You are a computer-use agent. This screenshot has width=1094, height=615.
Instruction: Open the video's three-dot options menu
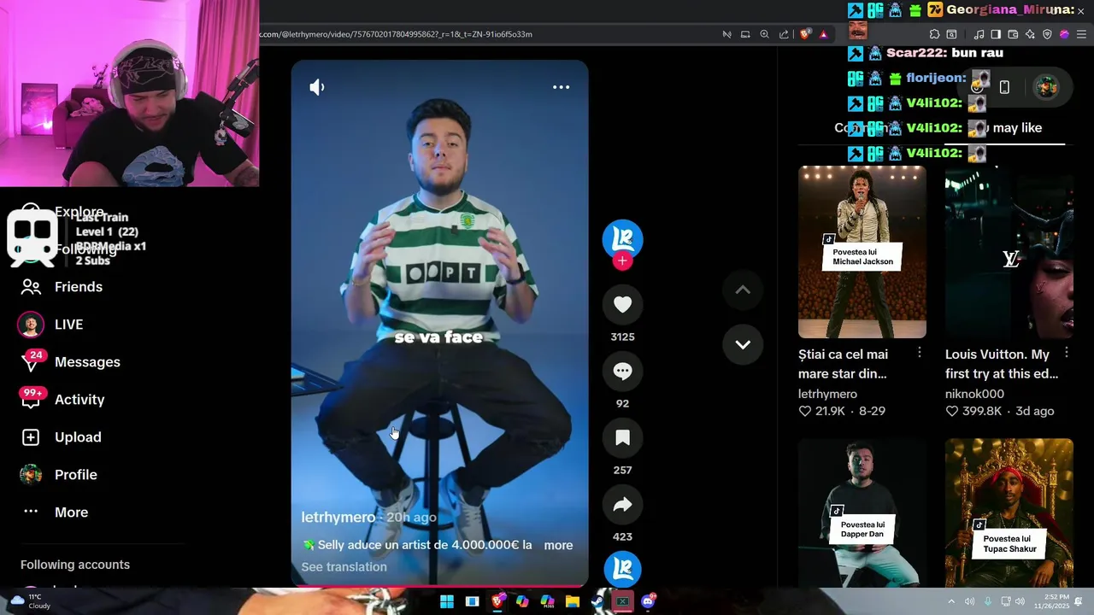[561, 87]
